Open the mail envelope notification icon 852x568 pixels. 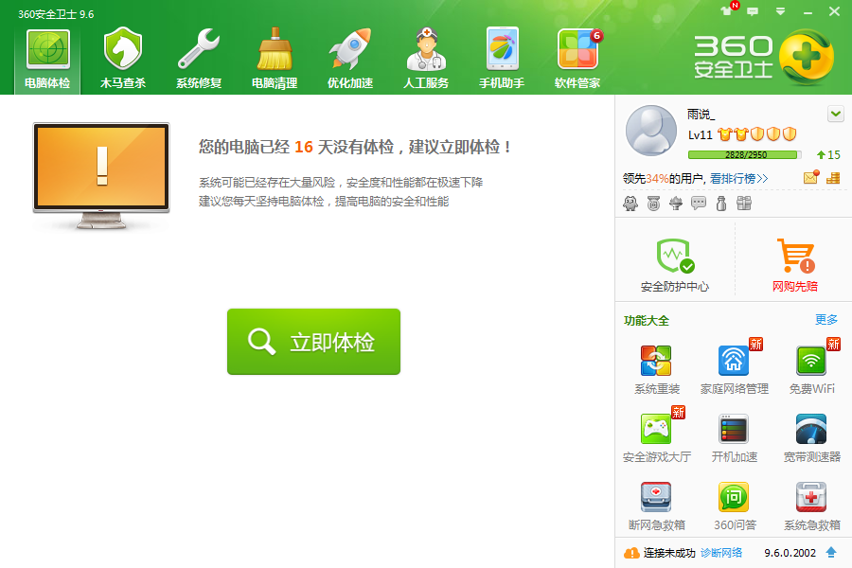[x=810, y=177]
